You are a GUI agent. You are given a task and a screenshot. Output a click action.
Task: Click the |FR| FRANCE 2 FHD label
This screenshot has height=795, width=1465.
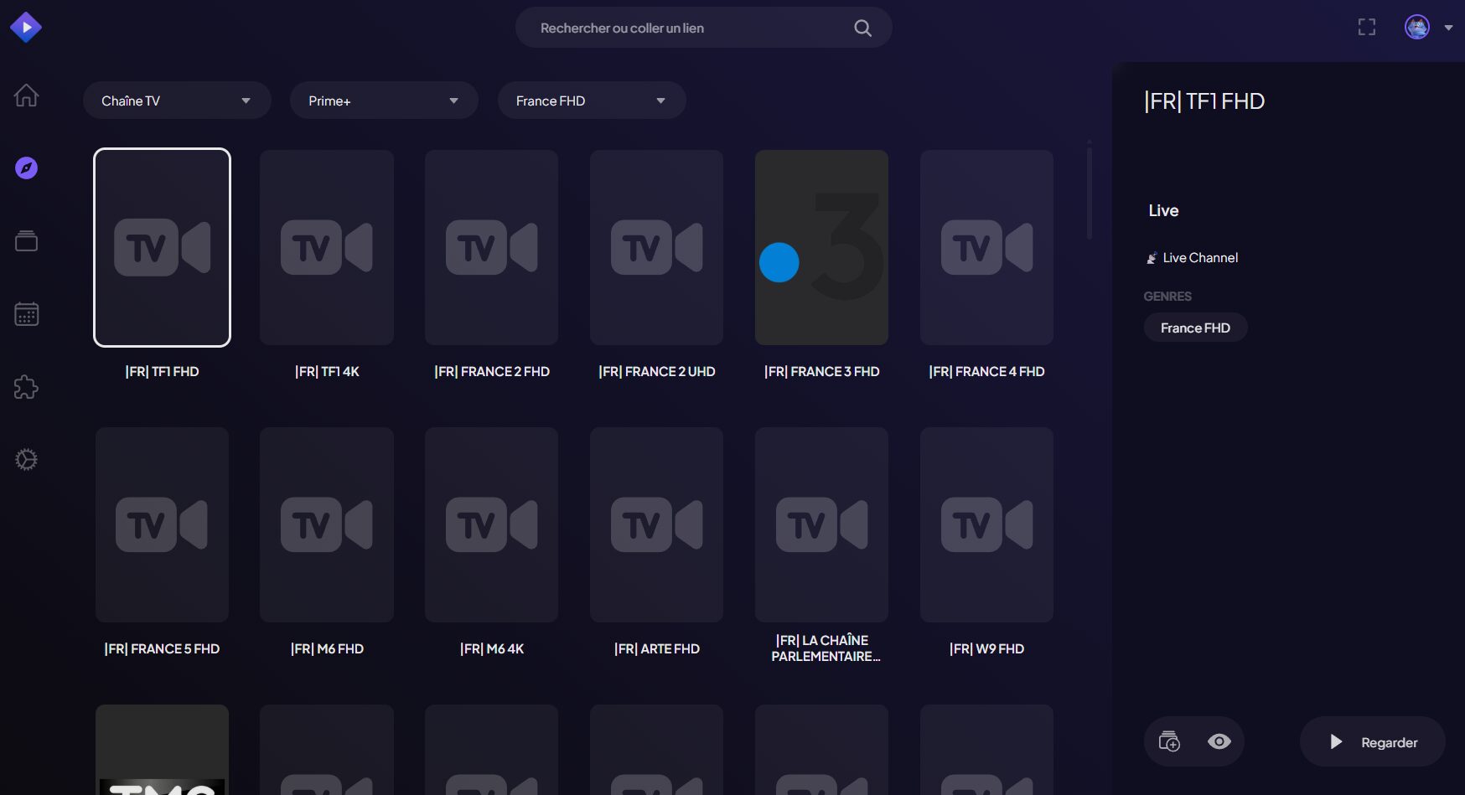click(x=492, y=371)
